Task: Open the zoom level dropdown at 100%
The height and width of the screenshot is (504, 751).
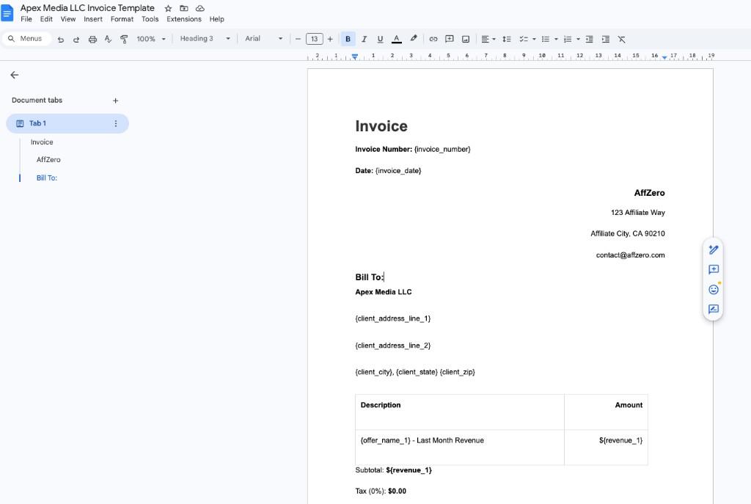Action: pyautogui.click(x=151, y=40)
